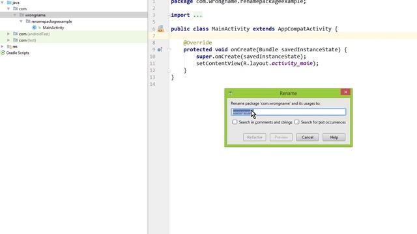
Task: Click the res folder icon
Action: tap(9, 46)
